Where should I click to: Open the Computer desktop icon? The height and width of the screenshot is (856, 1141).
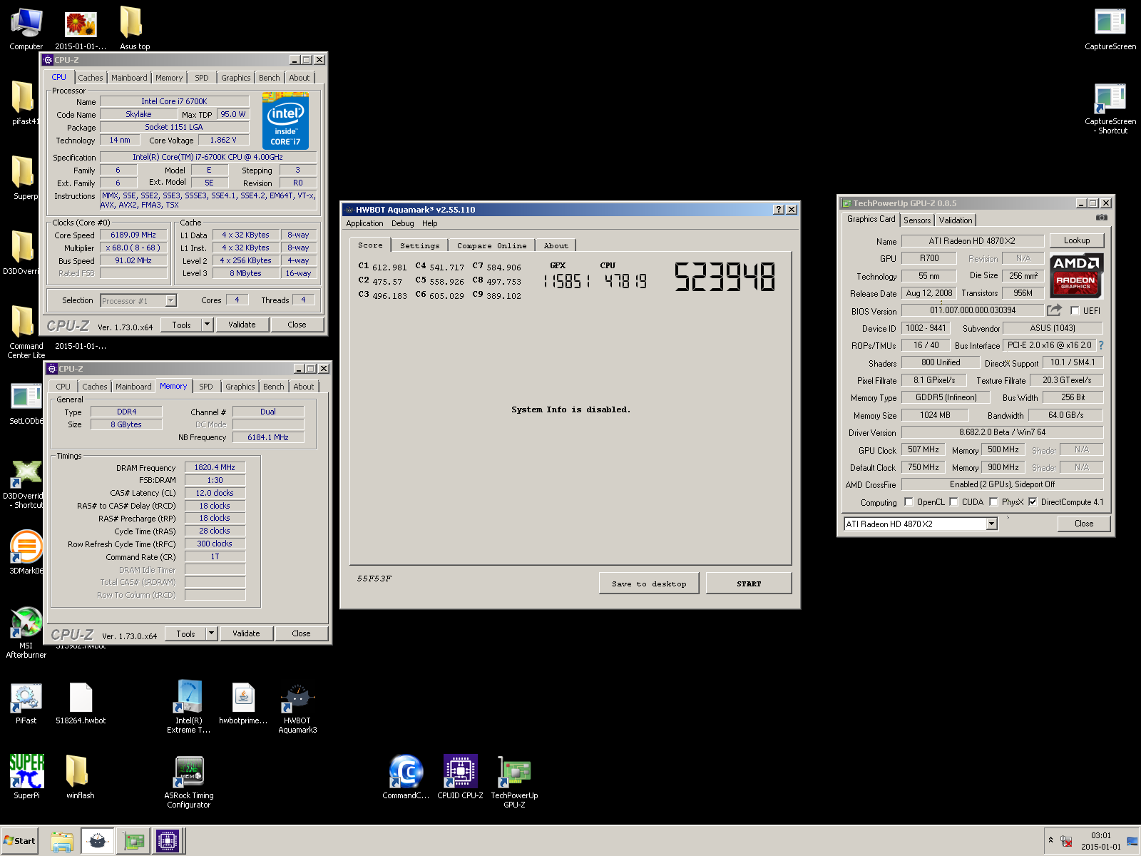tap(26, 29)
